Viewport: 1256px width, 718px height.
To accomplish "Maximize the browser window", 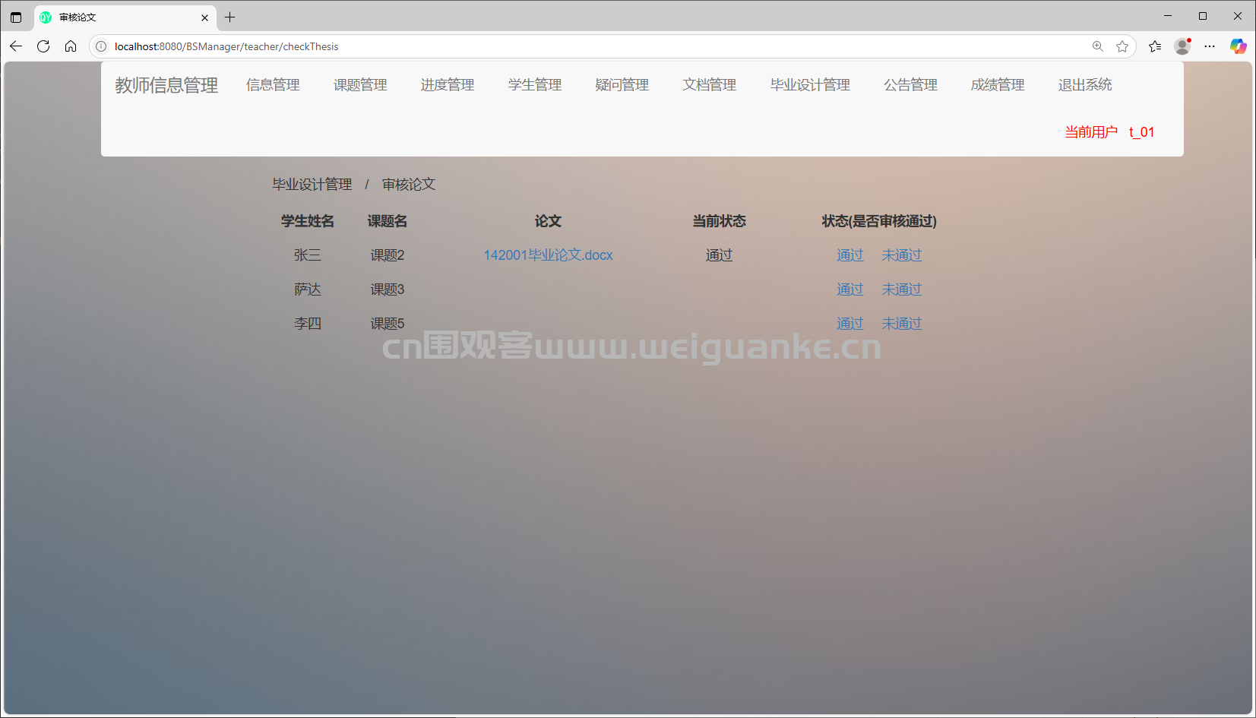I will tap(1203, 16).
